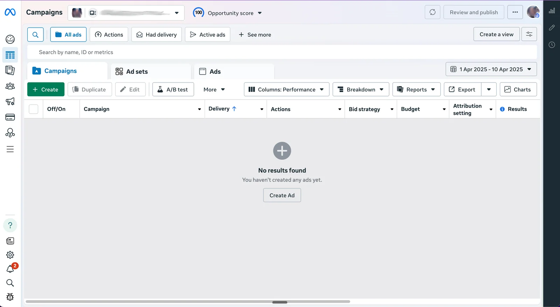The width and height of the screenshot is (560, 307).
Task: Select the Campaigns tab
Action: (67, 71)
